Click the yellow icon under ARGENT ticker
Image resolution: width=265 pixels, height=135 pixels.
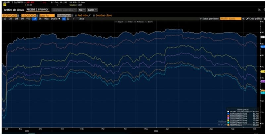(5, 5)
